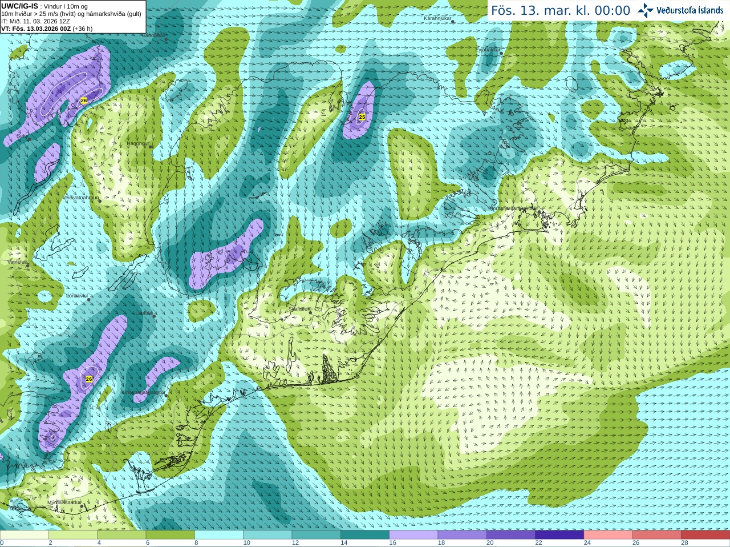730x547 pixels.
Task: Click the scale tick label 16
Action: 392,543
